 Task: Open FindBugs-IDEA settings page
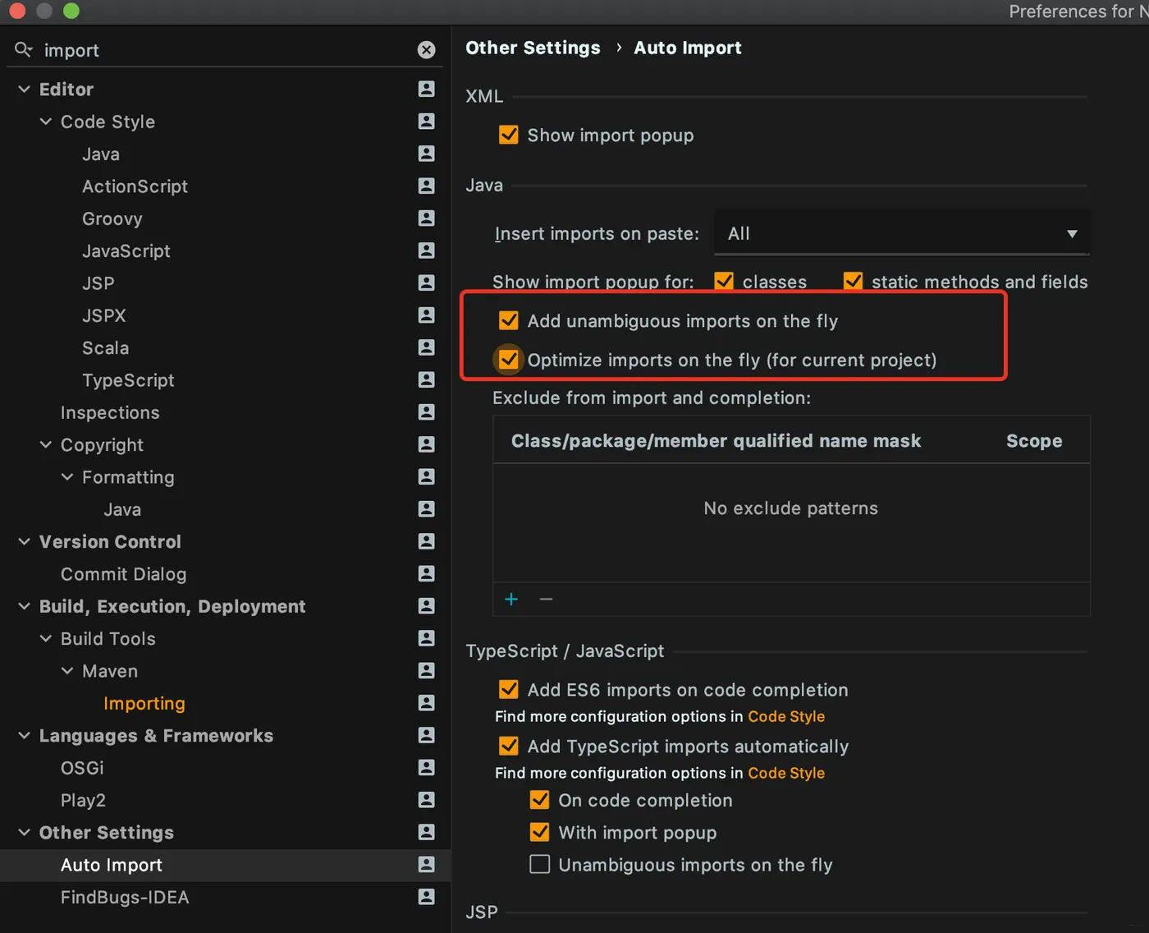coord(125,898)
